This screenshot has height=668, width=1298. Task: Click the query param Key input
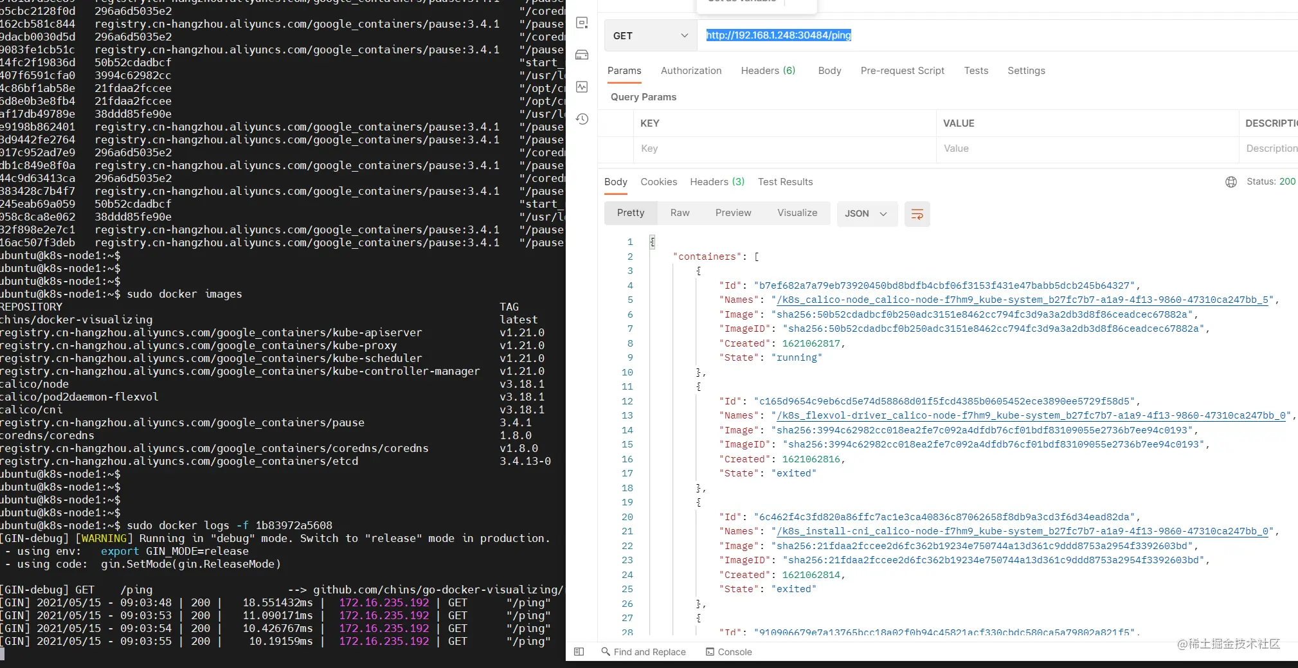pyautogui.click(x=785, y=149)
